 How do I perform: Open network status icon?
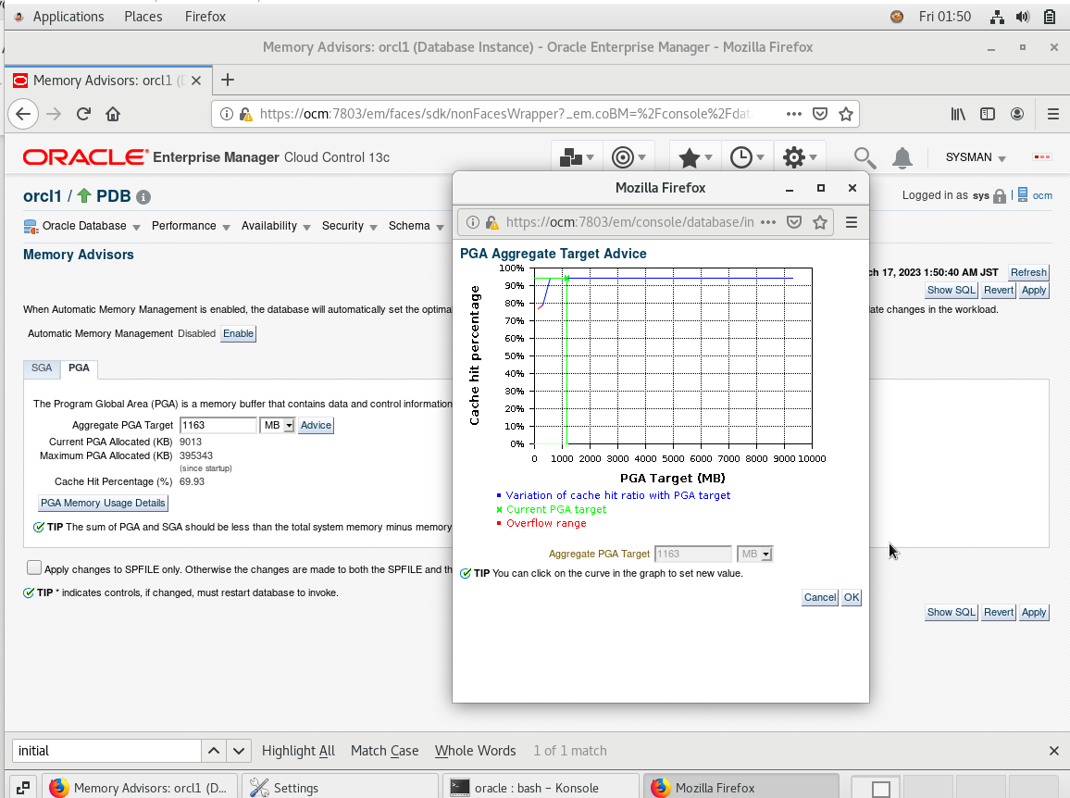pyautogui.click(x=997, y=17)
